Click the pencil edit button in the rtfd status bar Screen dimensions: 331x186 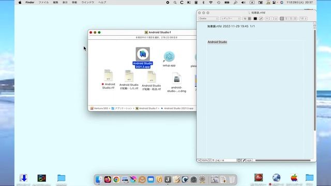tap(244, 161)
